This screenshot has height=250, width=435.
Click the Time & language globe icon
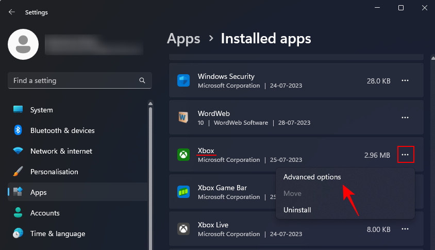[18, 233]
